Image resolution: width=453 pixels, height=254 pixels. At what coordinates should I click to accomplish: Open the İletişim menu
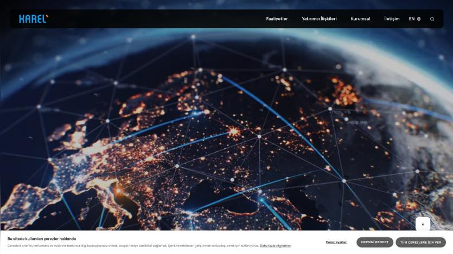[x=392, y=19]
